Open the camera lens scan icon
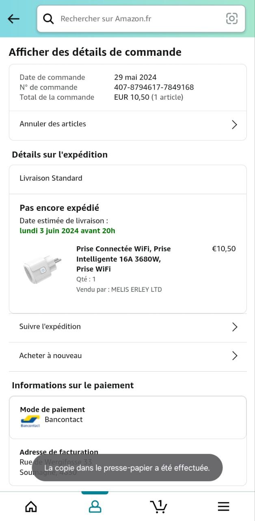Image resolution: width=255 pixels, height=521 pixels. (x=232, y=18)
